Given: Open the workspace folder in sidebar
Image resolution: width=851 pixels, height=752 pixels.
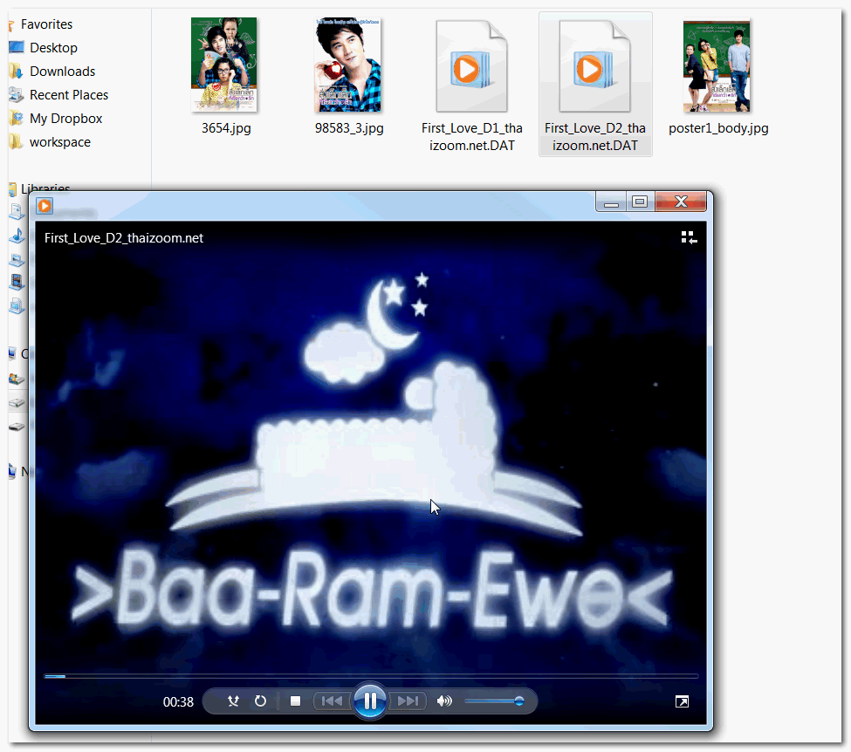Looking at the screenshot, I should tap(59, 142).
